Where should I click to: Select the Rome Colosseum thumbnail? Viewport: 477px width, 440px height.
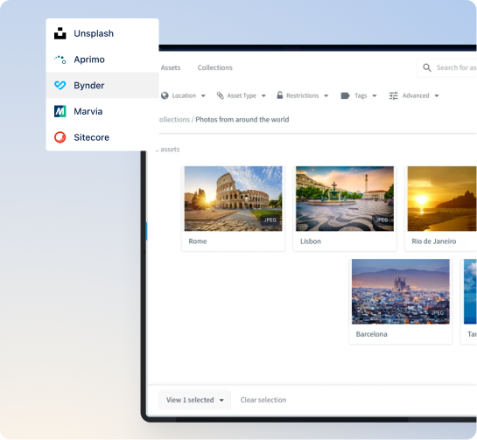coord(233,199)
